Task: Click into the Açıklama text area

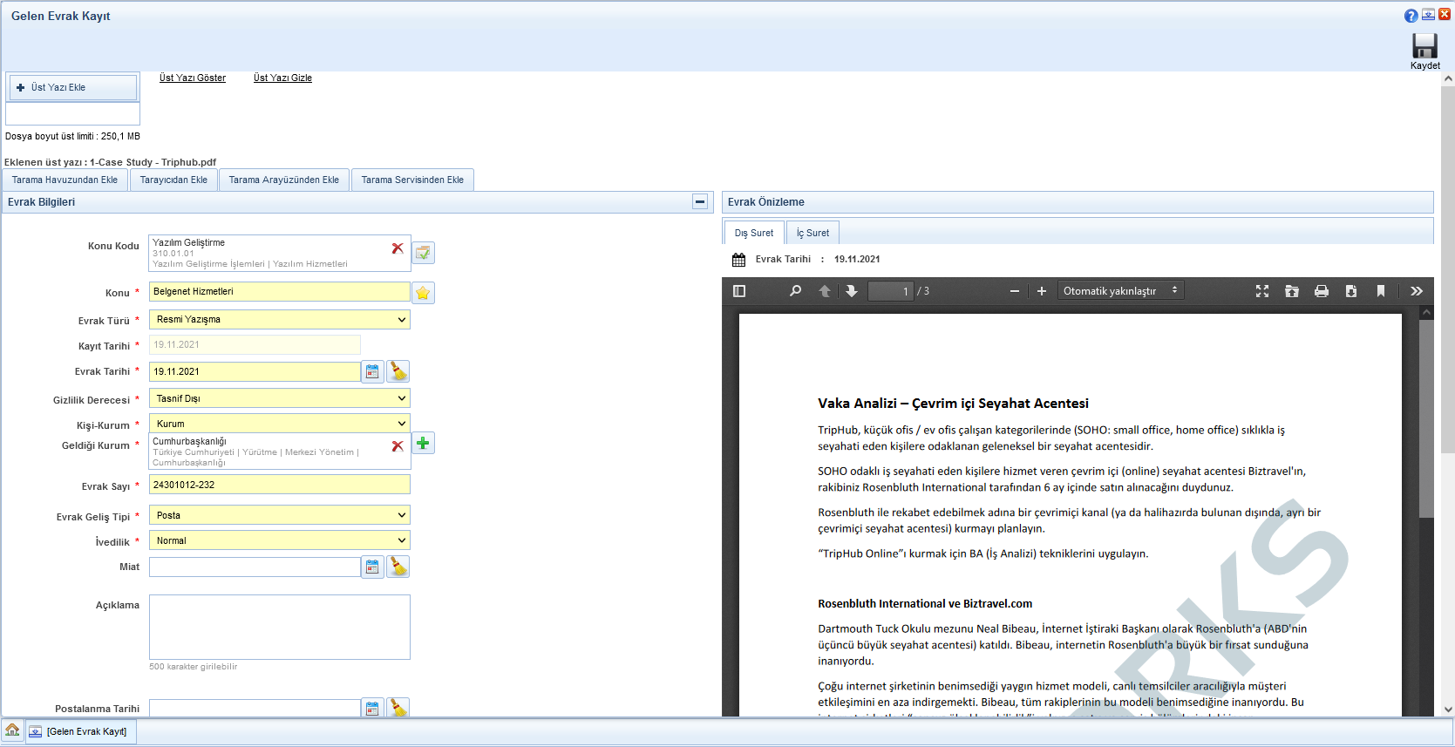Action: [x=279, y=627]
